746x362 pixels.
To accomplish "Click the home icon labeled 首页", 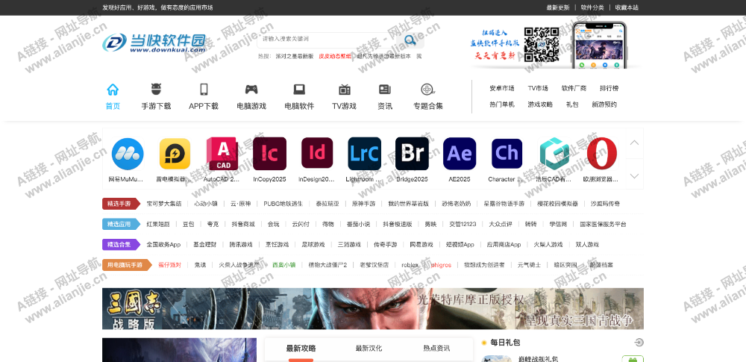I will point(113,89).
